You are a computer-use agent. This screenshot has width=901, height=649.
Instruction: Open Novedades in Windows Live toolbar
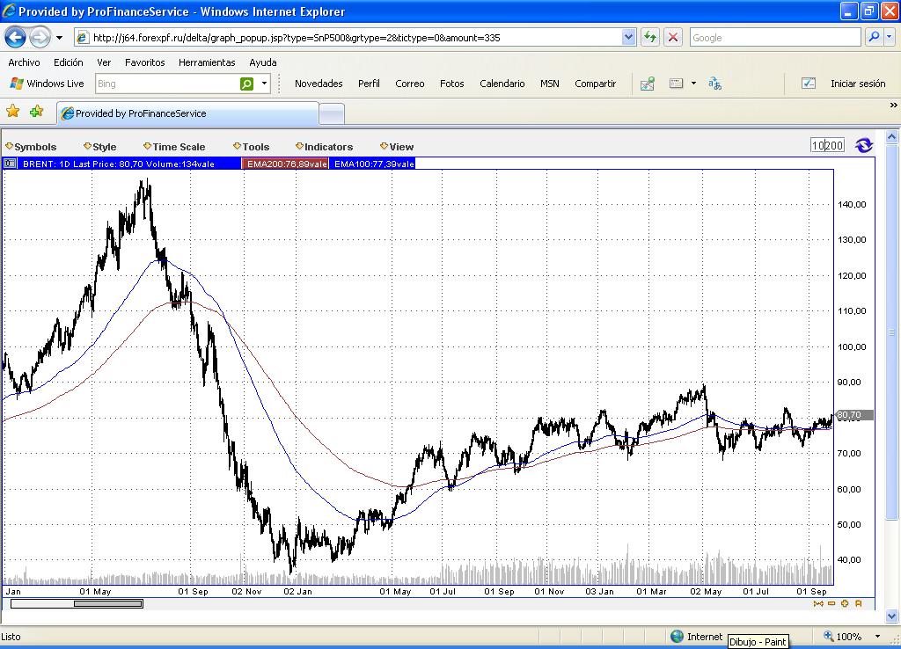tap(319, 84)
